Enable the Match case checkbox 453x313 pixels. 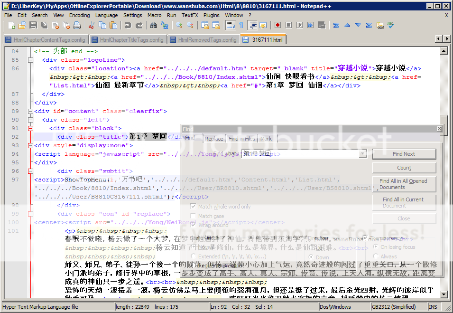point(193,216)
